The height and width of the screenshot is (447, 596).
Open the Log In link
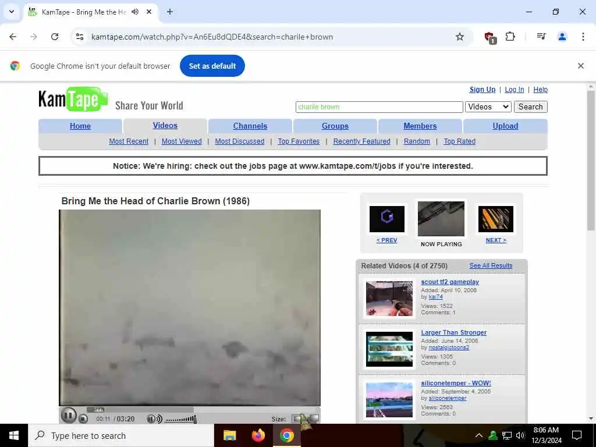(515, 90)
